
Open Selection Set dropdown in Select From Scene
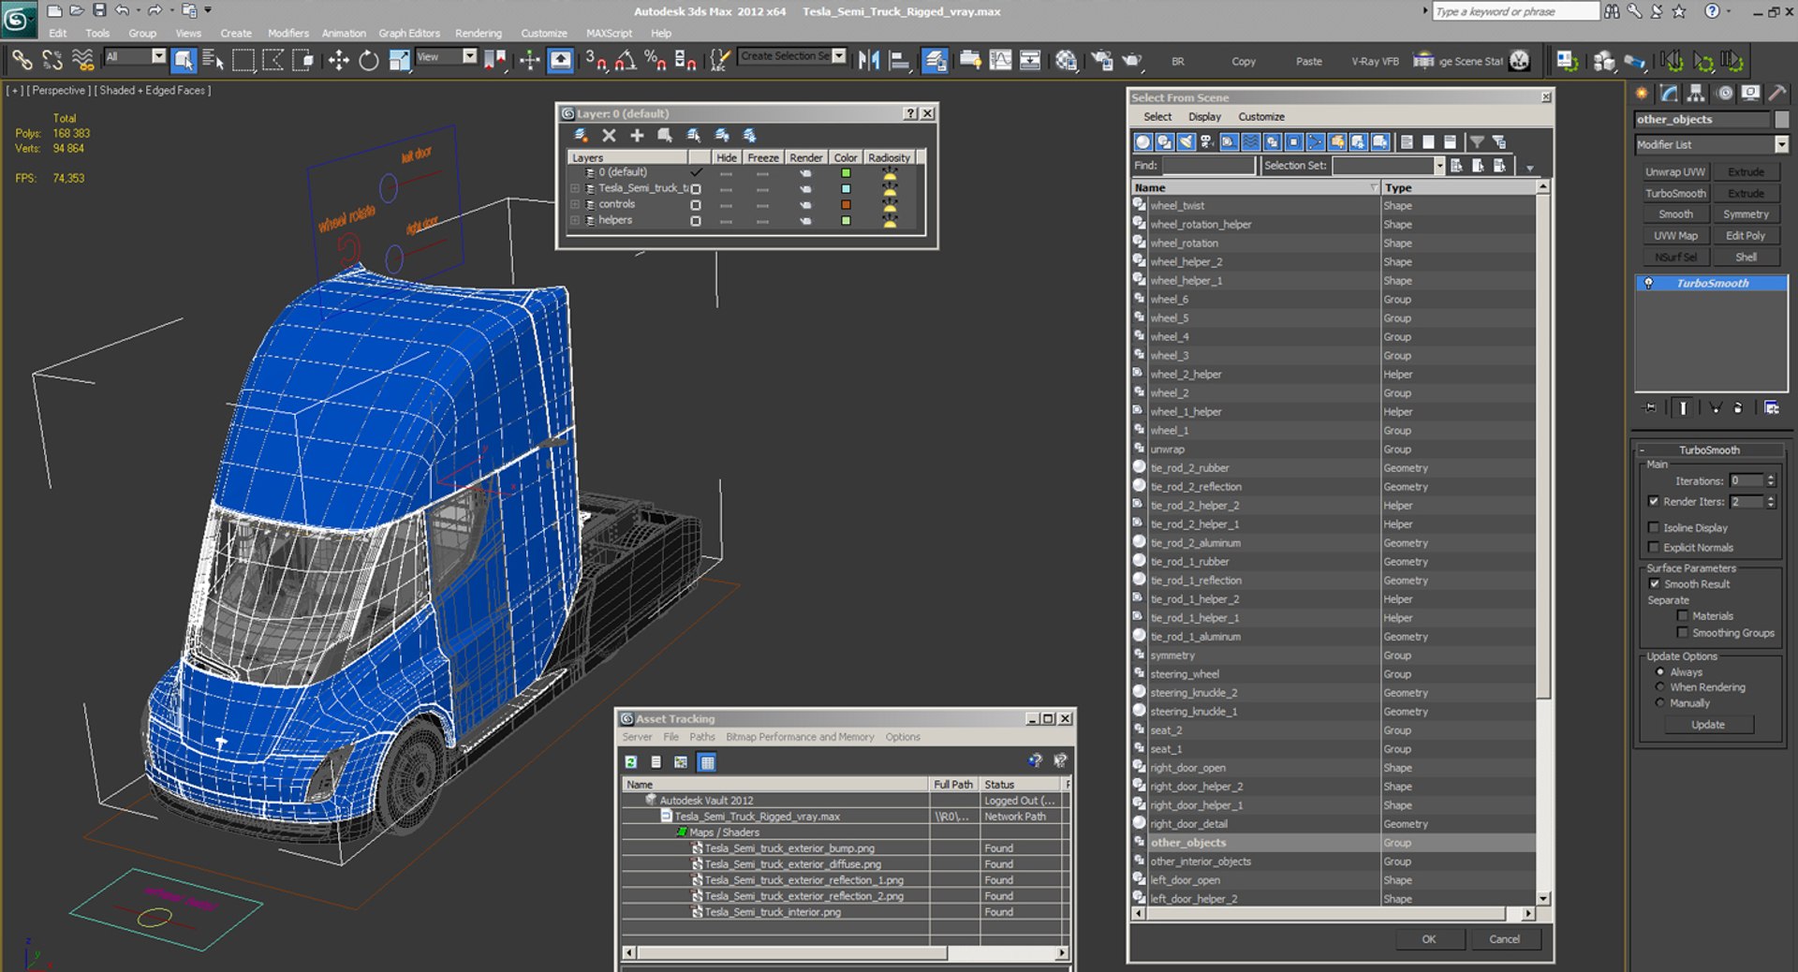pyautogui.click(x=1439, y=166)
